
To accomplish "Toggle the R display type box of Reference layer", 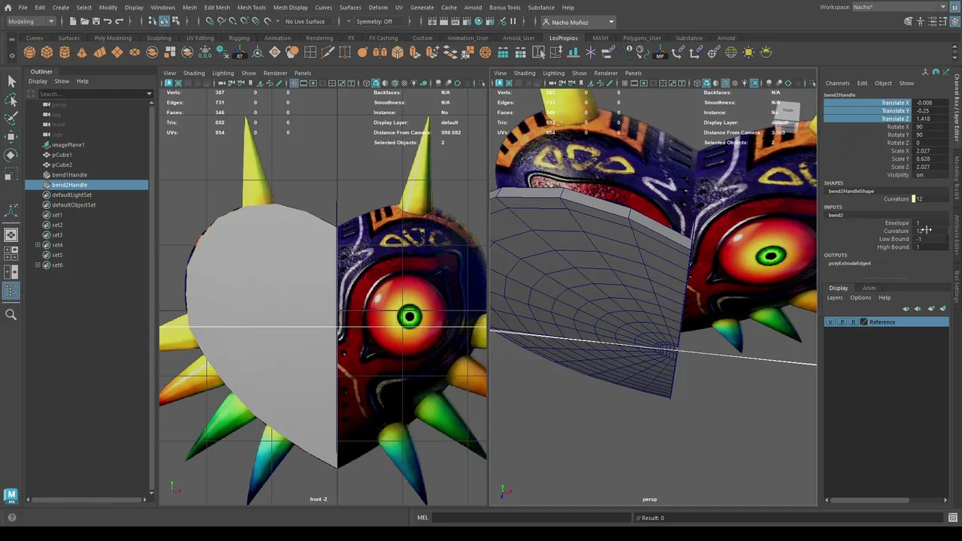I will pyautogui.click(x=853, y=322).
